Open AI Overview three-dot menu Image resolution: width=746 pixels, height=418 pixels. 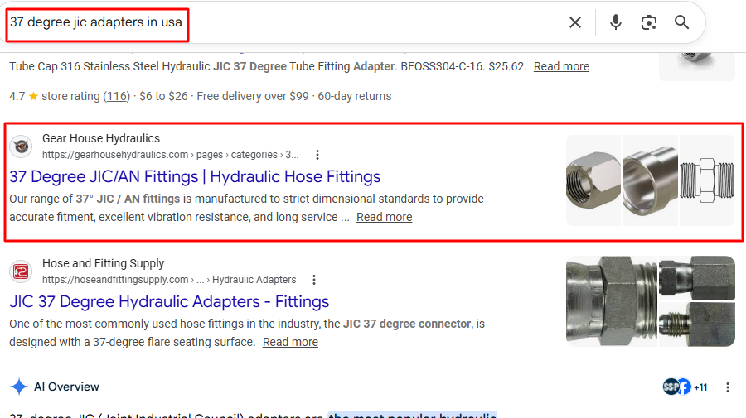point(728,387)
